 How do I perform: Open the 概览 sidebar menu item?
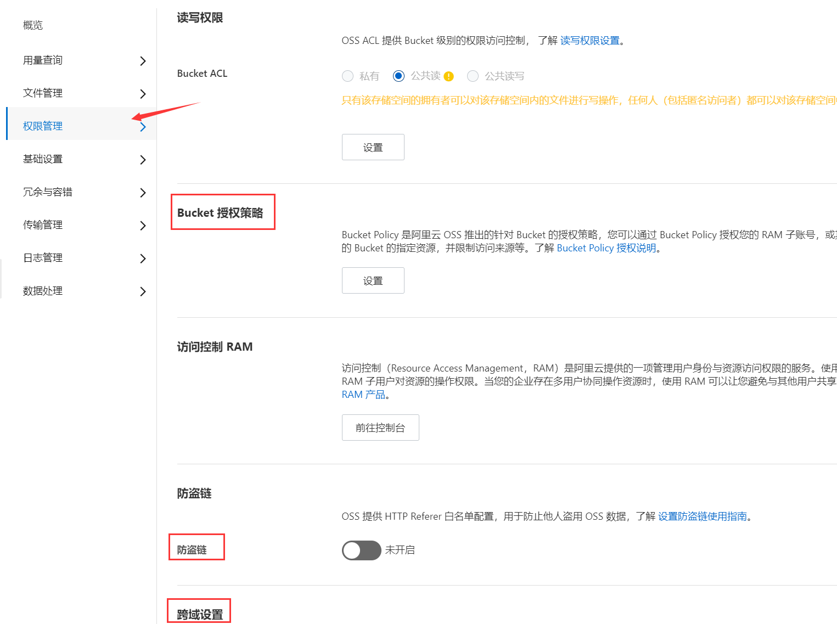[x=33, y=25]
